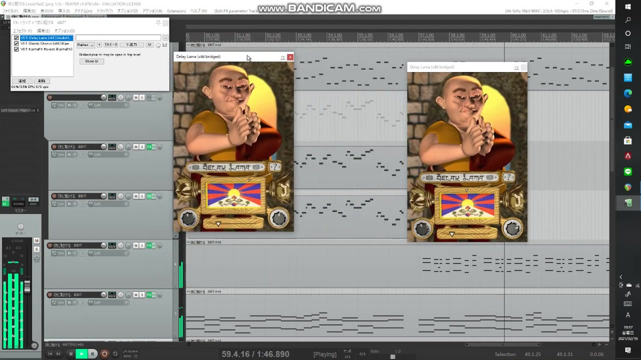Solo the master track
This screenshot has height=360, width=641.
click(37, 249)
